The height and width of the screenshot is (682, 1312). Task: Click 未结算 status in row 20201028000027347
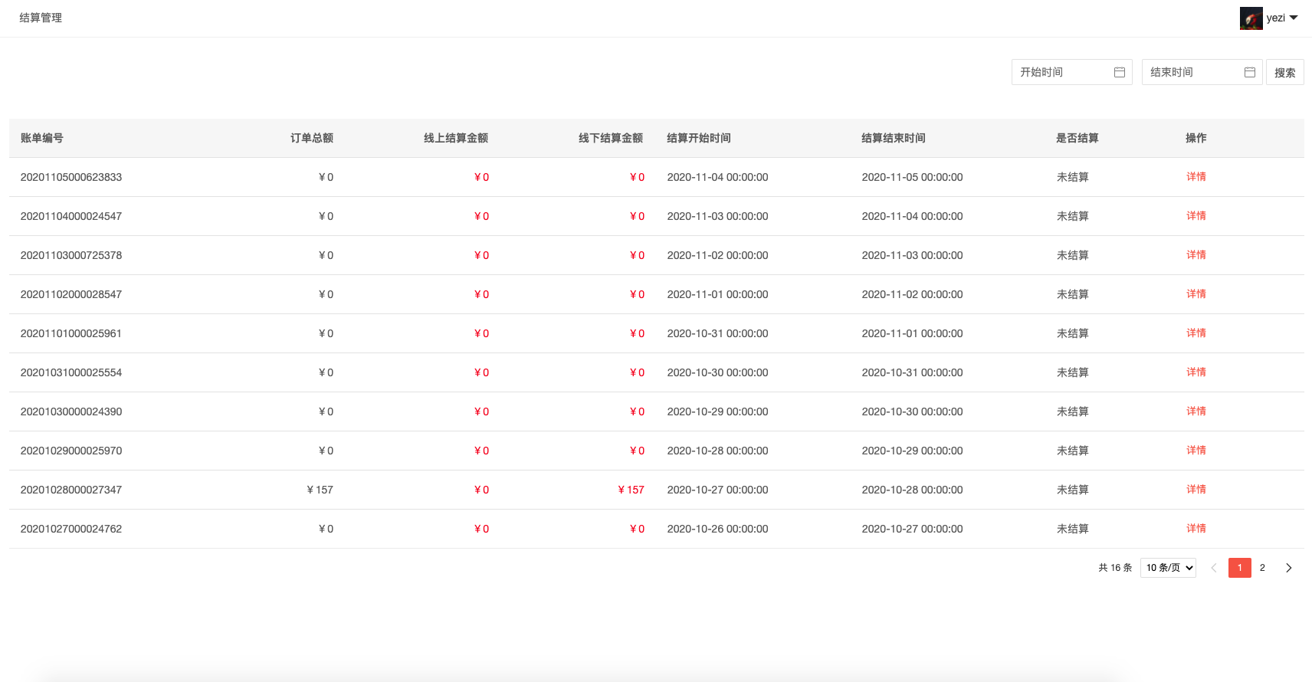(x=1072, y=490)
